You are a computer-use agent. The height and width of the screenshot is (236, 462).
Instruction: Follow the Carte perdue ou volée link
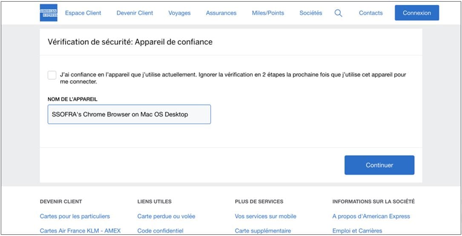pyautogui.click(x=166, y=216)
